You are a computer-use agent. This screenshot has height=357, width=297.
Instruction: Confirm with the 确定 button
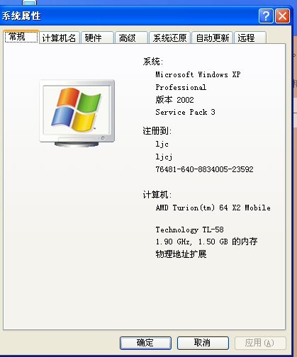point(145,343)
